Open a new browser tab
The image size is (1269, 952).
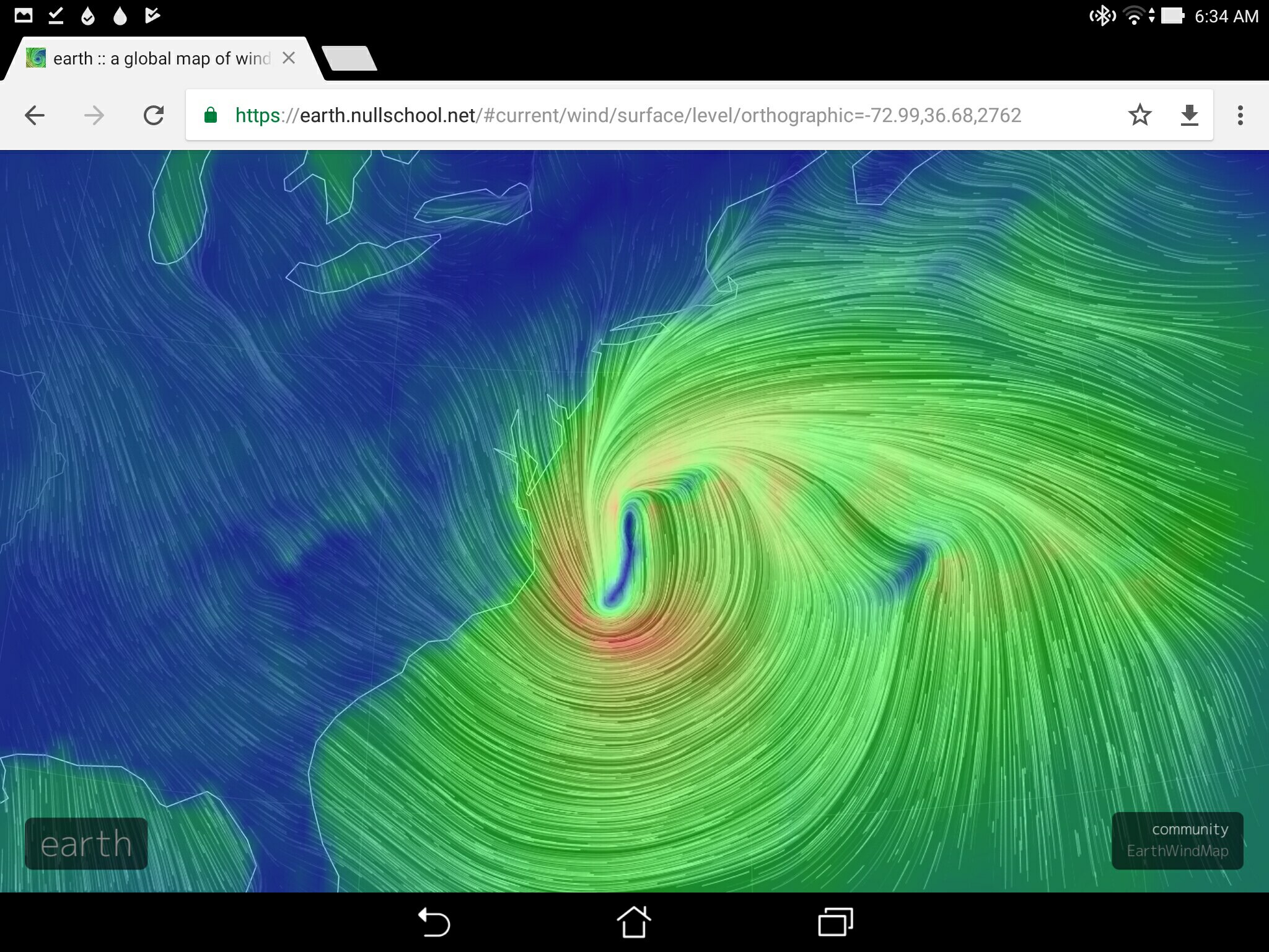(349, 58)
